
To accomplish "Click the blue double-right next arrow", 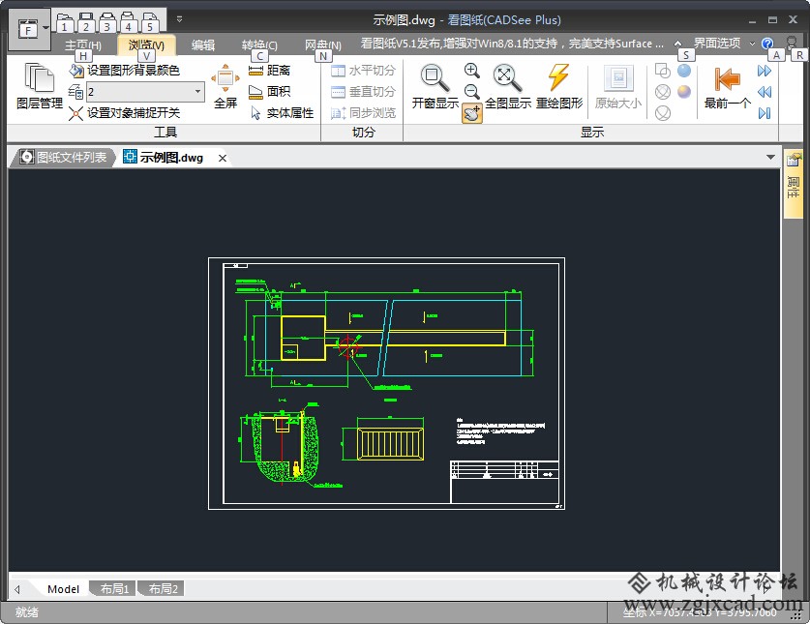I will tap(764, 71).
